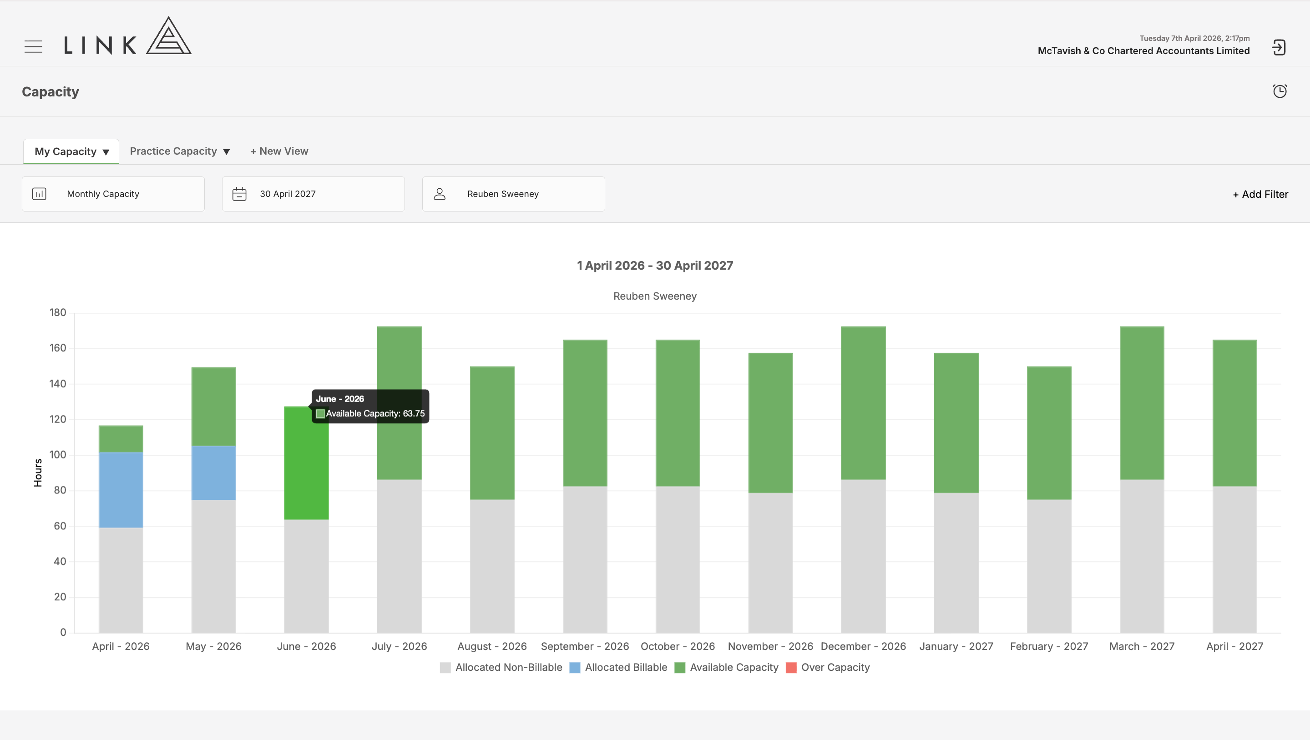This screenshot has height=740, width=1310.
Task: Click the blue Allocated Billable legend swatch
Action: click(575, 668)
